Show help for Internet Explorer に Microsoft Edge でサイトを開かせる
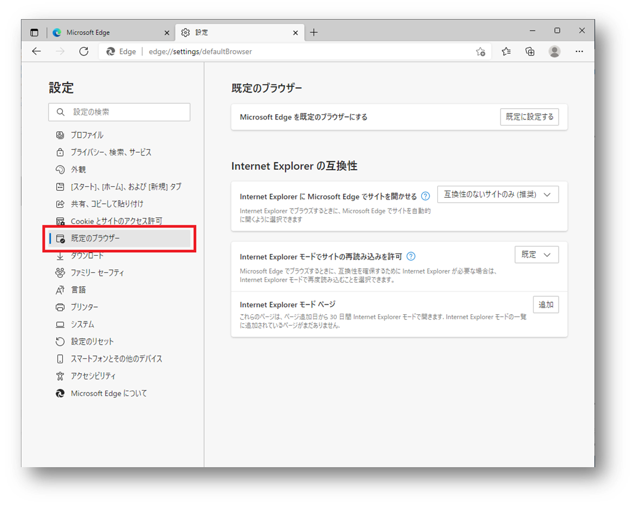 pos(425,197)
